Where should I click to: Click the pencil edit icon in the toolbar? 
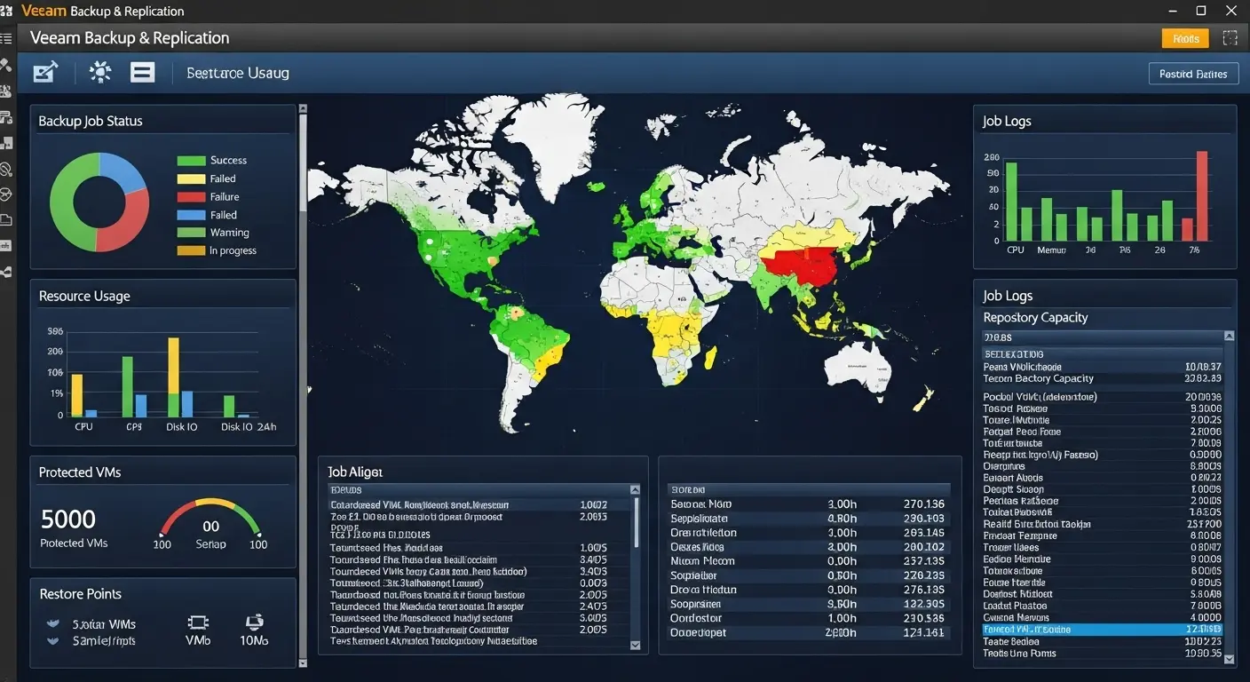(45, 72)
